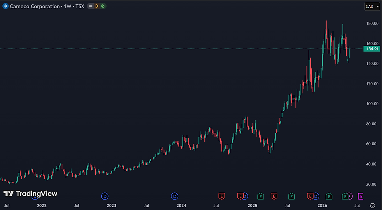Click the 160.00 price axis label
The image size is (382, 210).
pyautogui.click(x=372, y=43)
